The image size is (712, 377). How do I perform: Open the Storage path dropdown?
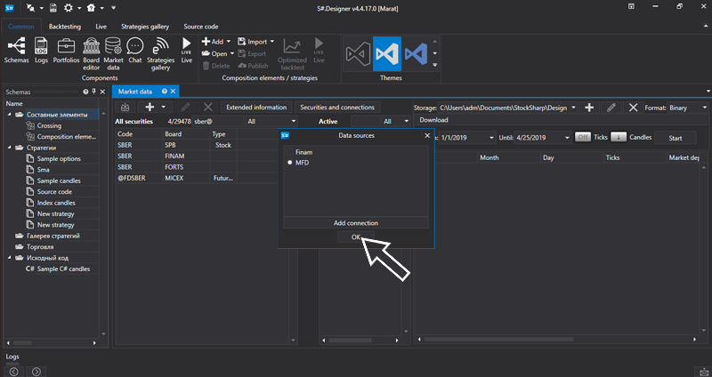pyautogui.click(x=573, y=108)
